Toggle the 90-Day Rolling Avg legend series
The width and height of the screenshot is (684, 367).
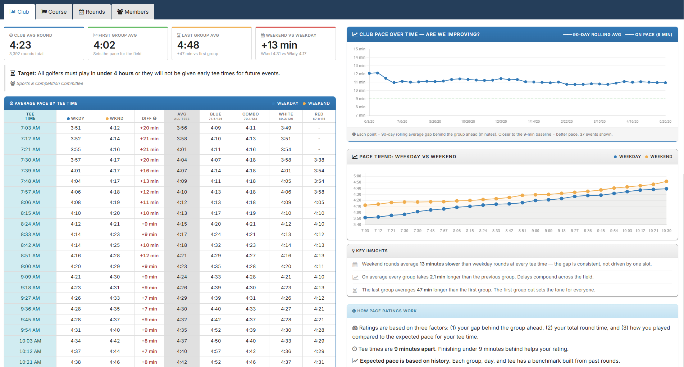[x=592, y=35]
